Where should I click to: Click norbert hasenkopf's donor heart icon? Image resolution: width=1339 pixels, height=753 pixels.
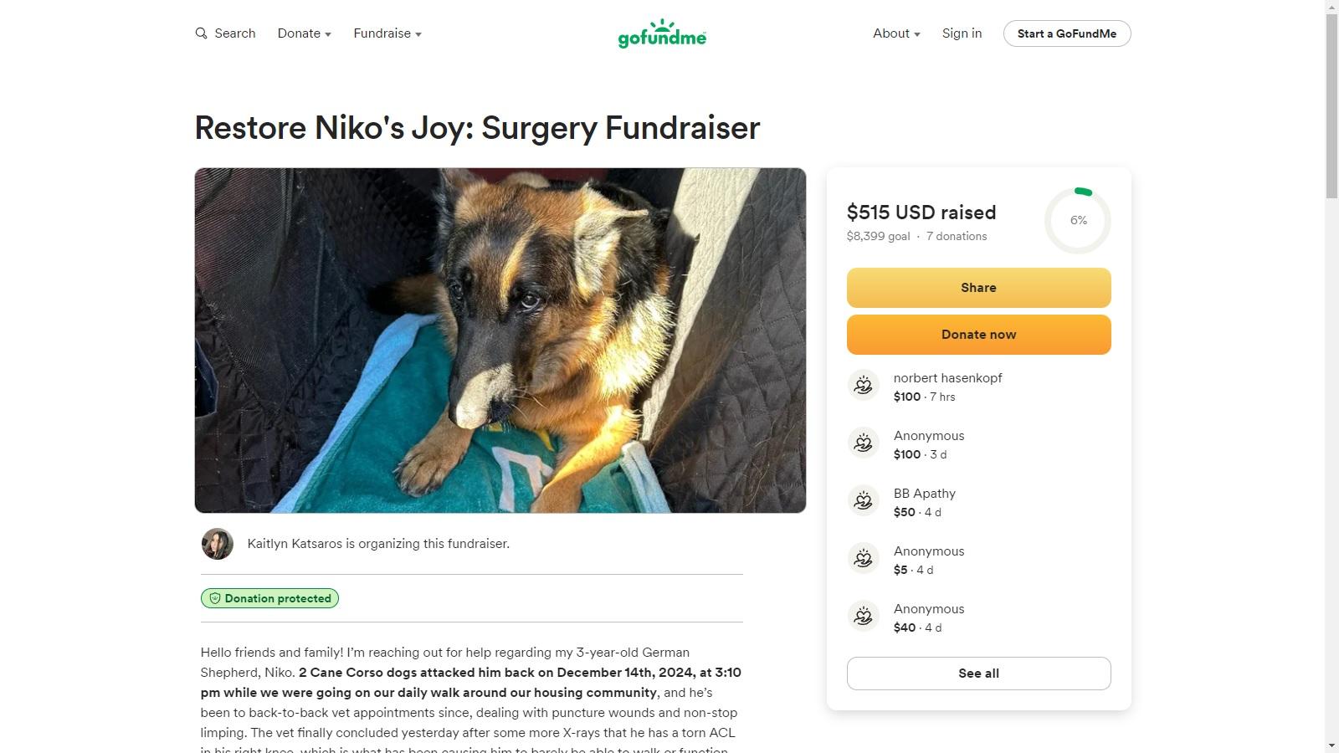pos(863,386)
